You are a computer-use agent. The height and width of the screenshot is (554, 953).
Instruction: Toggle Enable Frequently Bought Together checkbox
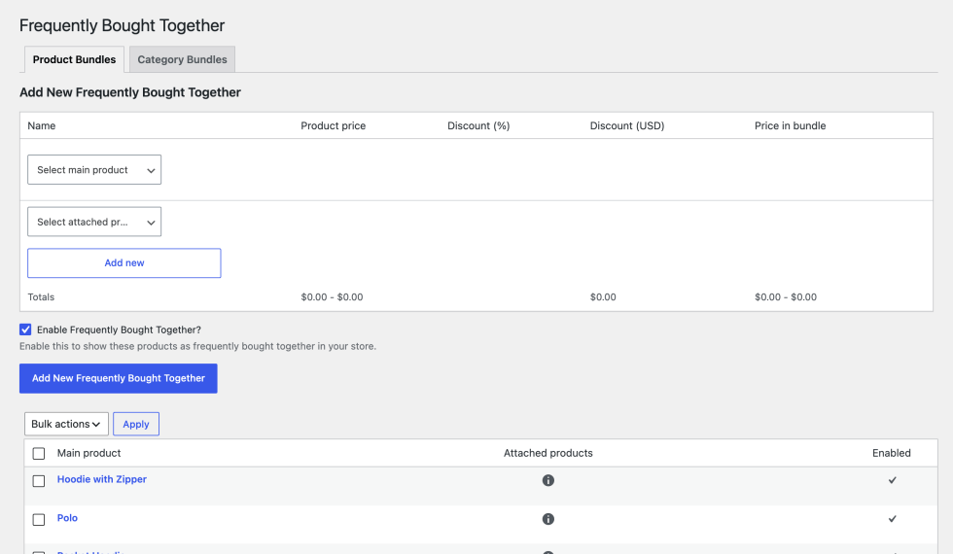[25, 329]
